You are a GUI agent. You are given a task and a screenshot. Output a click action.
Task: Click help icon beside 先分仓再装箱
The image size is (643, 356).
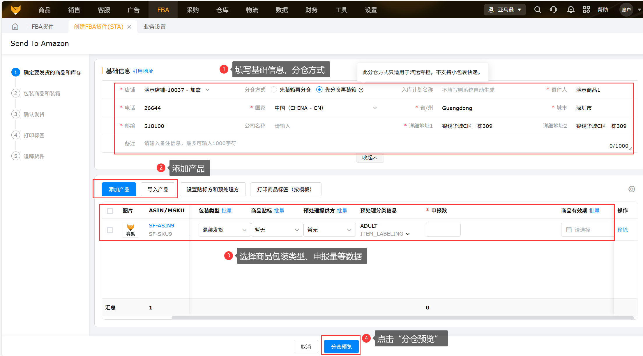pos(361,90)
